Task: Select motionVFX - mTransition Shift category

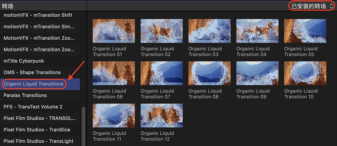Action: [x=40, y=15]
